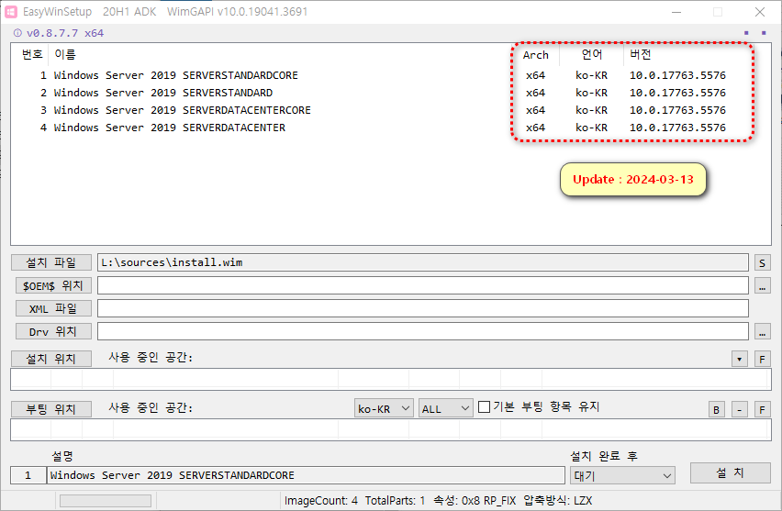
Task: Browse for $OEM$ folder with ellipsis button
Action: click(762, 285)
